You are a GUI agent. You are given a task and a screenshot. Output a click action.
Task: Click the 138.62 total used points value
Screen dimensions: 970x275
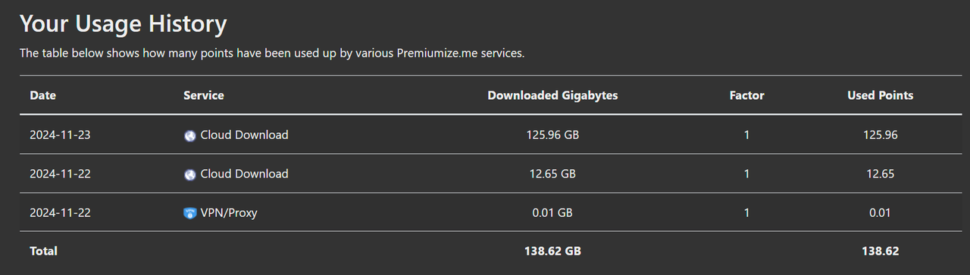coord(880,251)
